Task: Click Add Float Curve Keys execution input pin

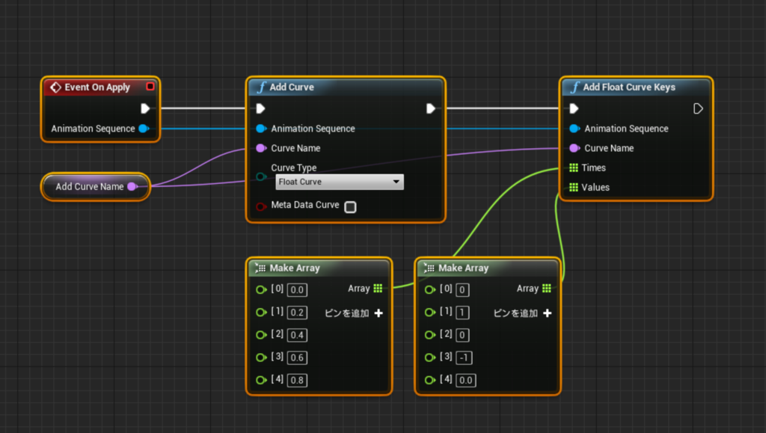Action: click(574, 108)
